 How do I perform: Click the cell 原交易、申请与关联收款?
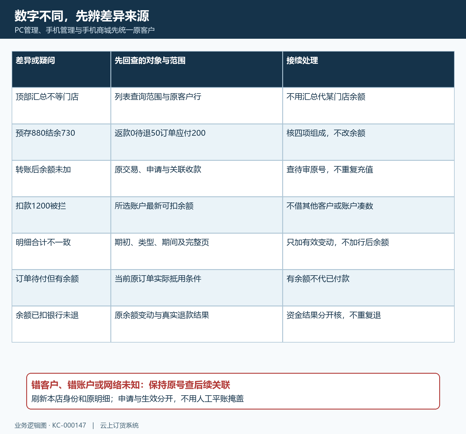pos(197,179)
